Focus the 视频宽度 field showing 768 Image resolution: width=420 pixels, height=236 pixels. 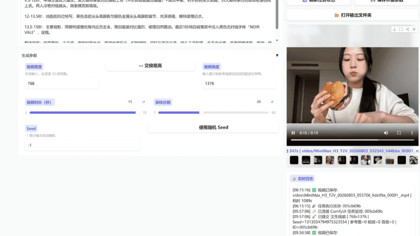coord(61,84)
